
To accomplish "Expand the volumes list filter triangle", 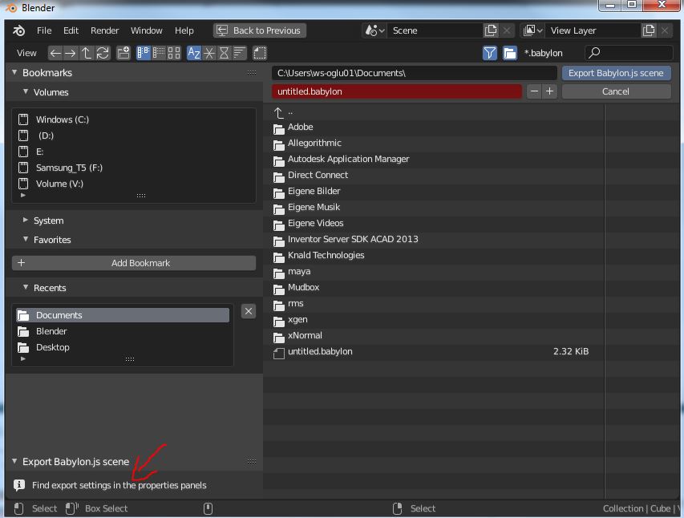I will [x=23, y=195].
